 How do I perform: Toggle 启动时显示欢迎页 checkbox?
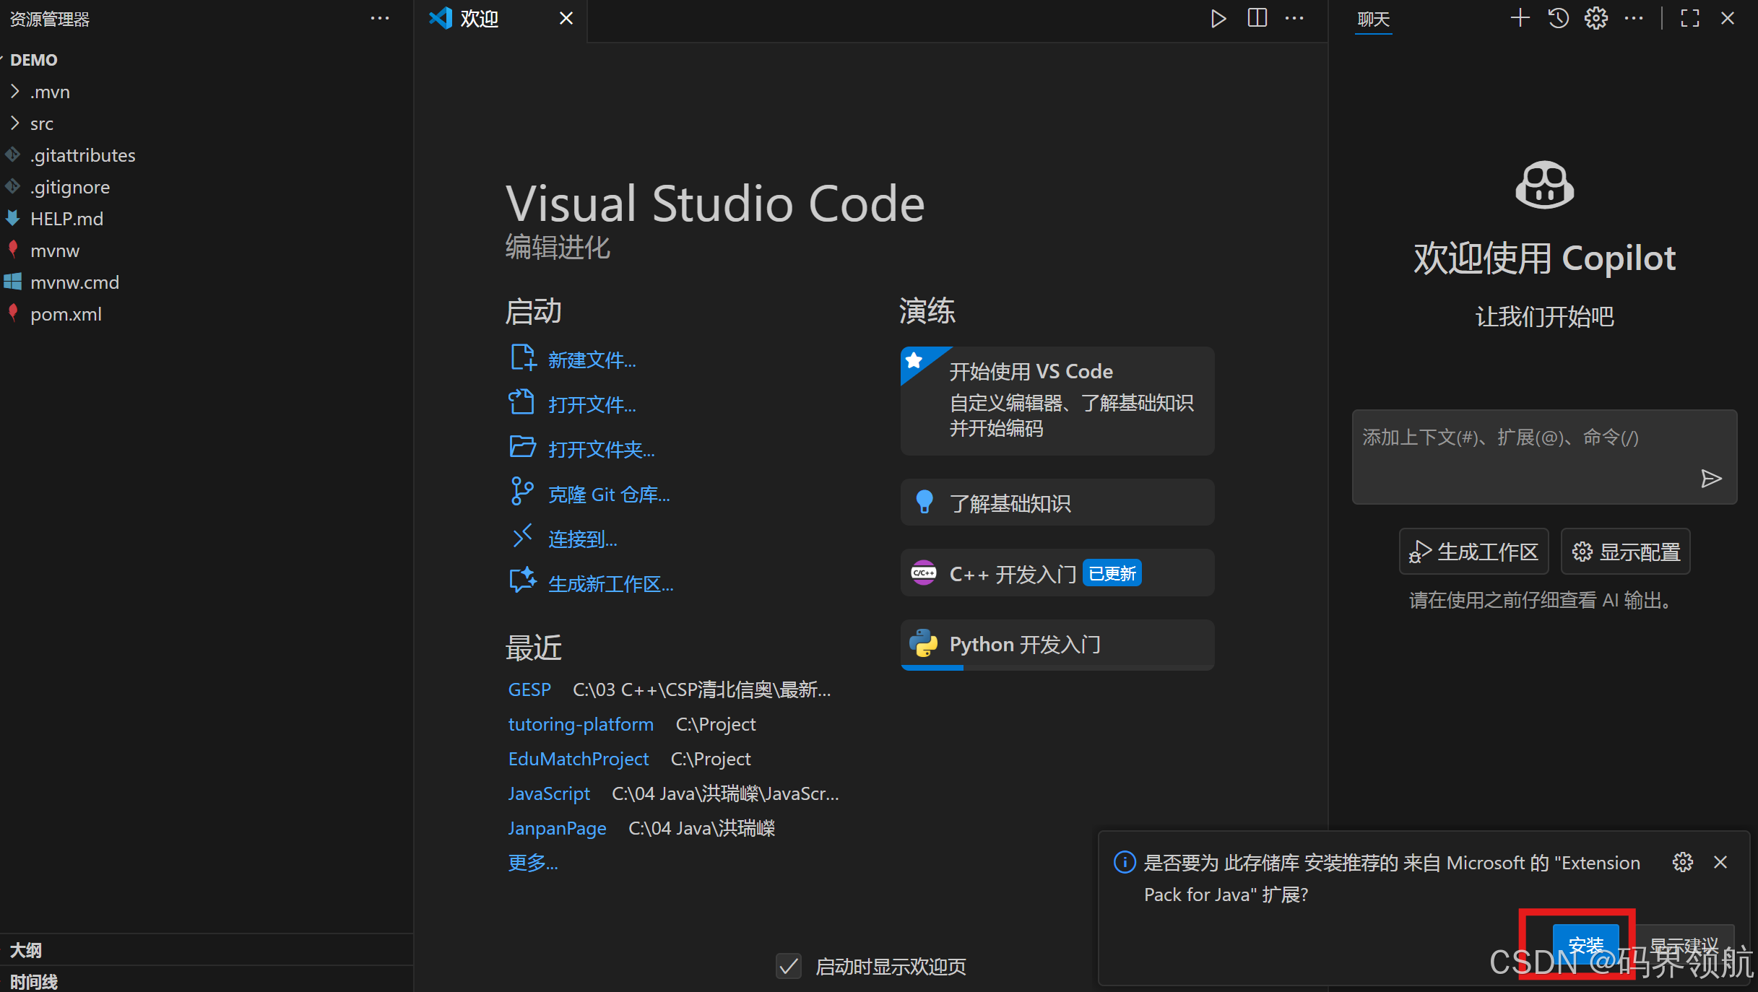coord(789,966)
